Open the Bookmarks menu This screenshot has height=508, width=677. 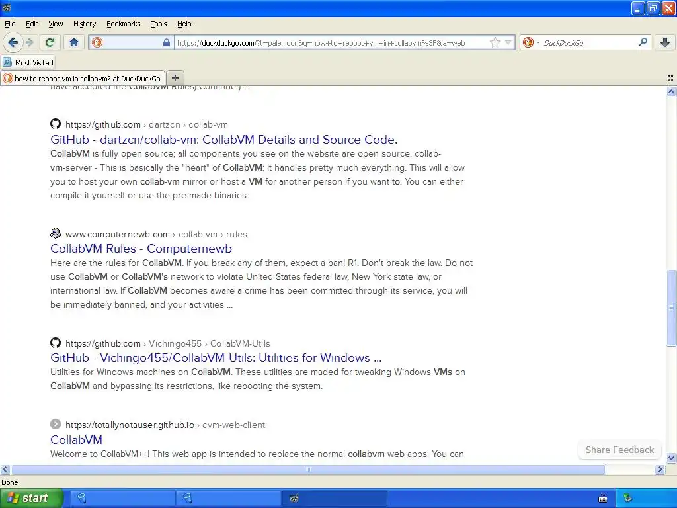[x=123, y=24]
